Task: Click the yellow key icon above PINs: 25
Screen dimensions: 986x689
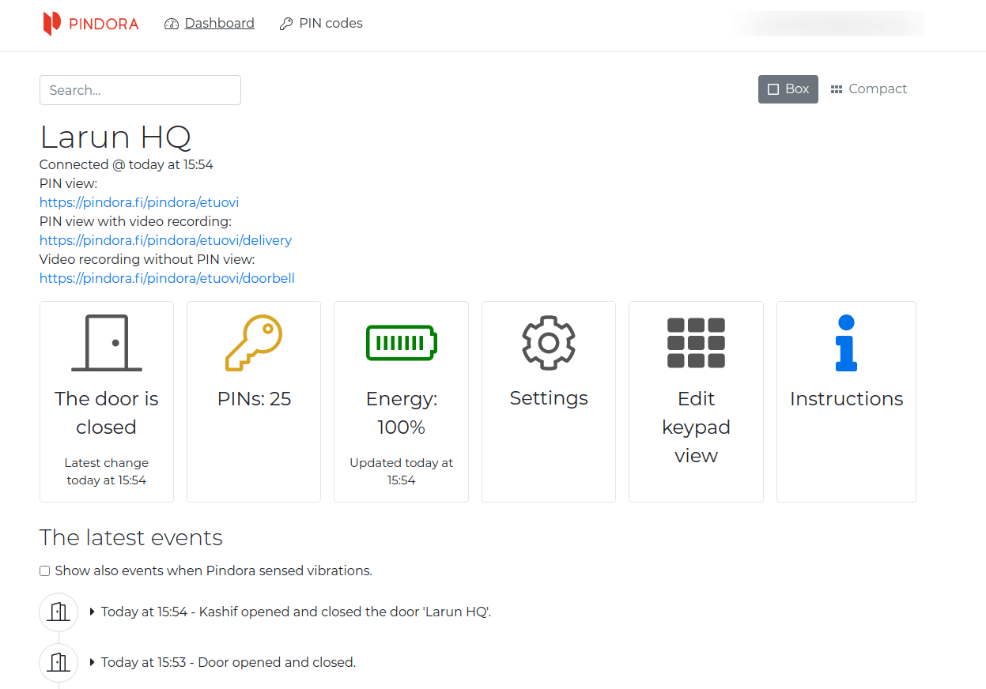Action: (253, 342)
